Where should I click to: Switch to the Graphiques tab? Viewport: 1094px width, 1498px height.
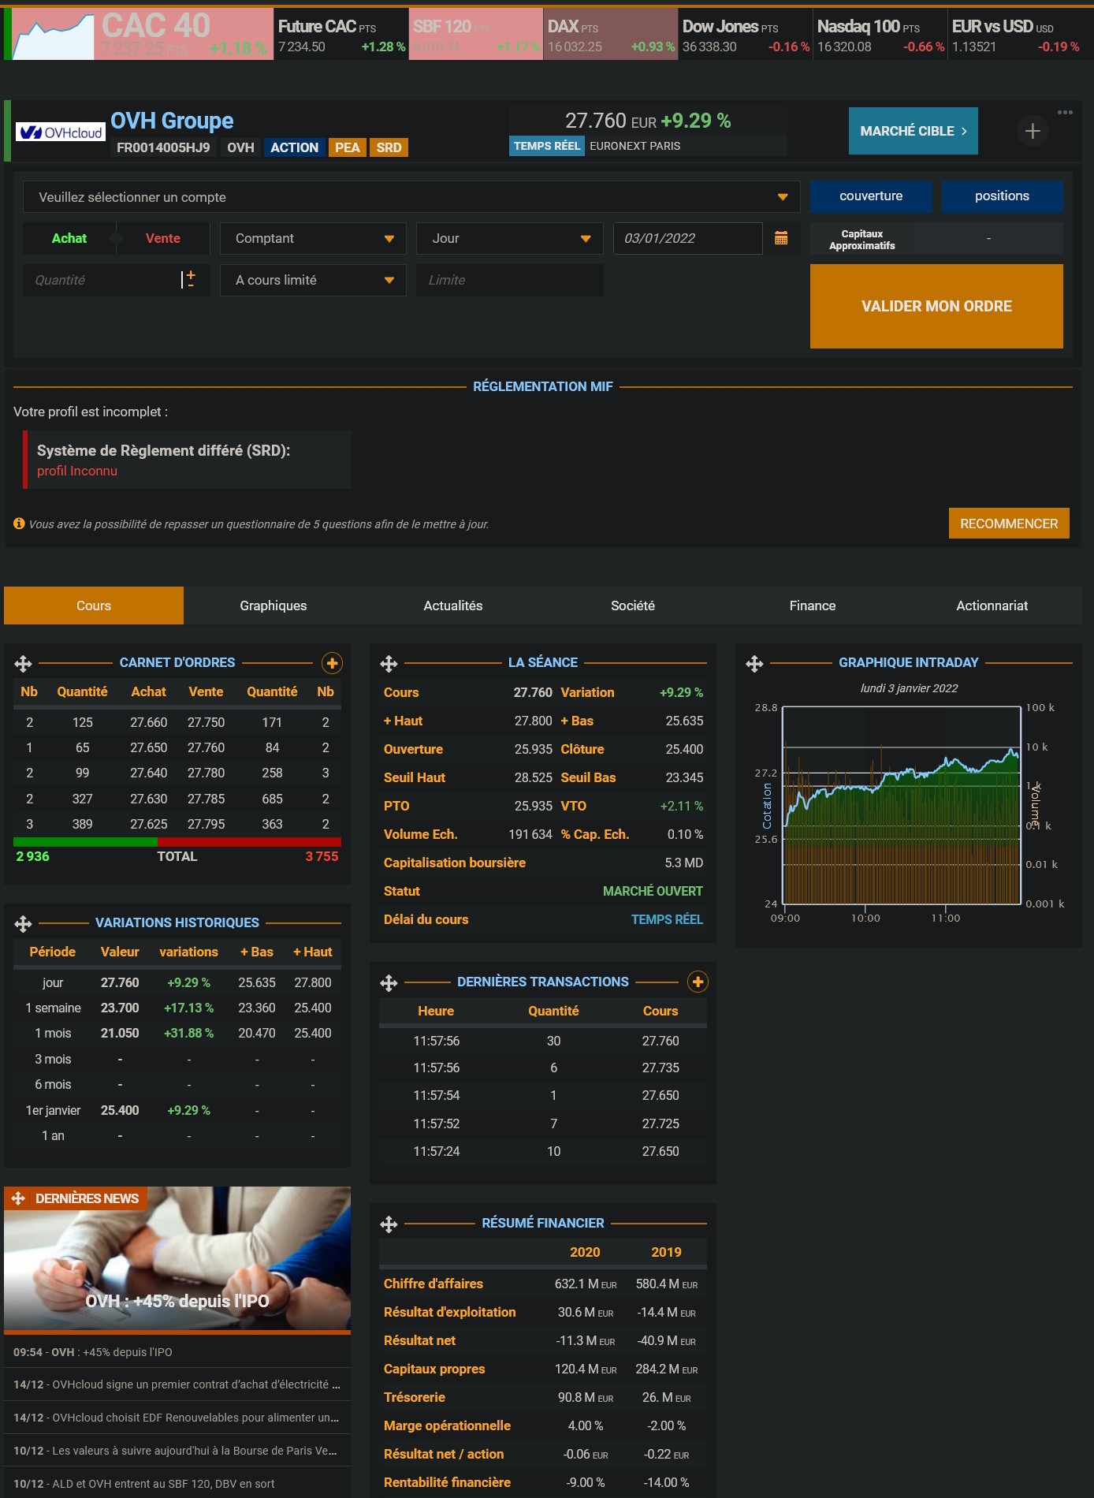273,606
